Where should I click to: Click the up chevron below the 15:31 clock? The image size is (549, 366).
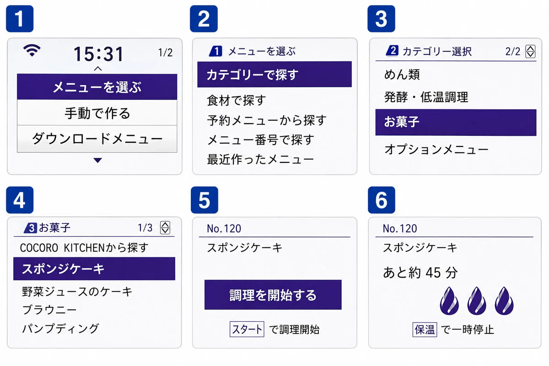[97, 69]
